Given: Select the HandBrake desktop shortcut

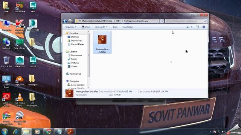Looking at the screenshot, I should pyautogui.click(x=20, y=7).
